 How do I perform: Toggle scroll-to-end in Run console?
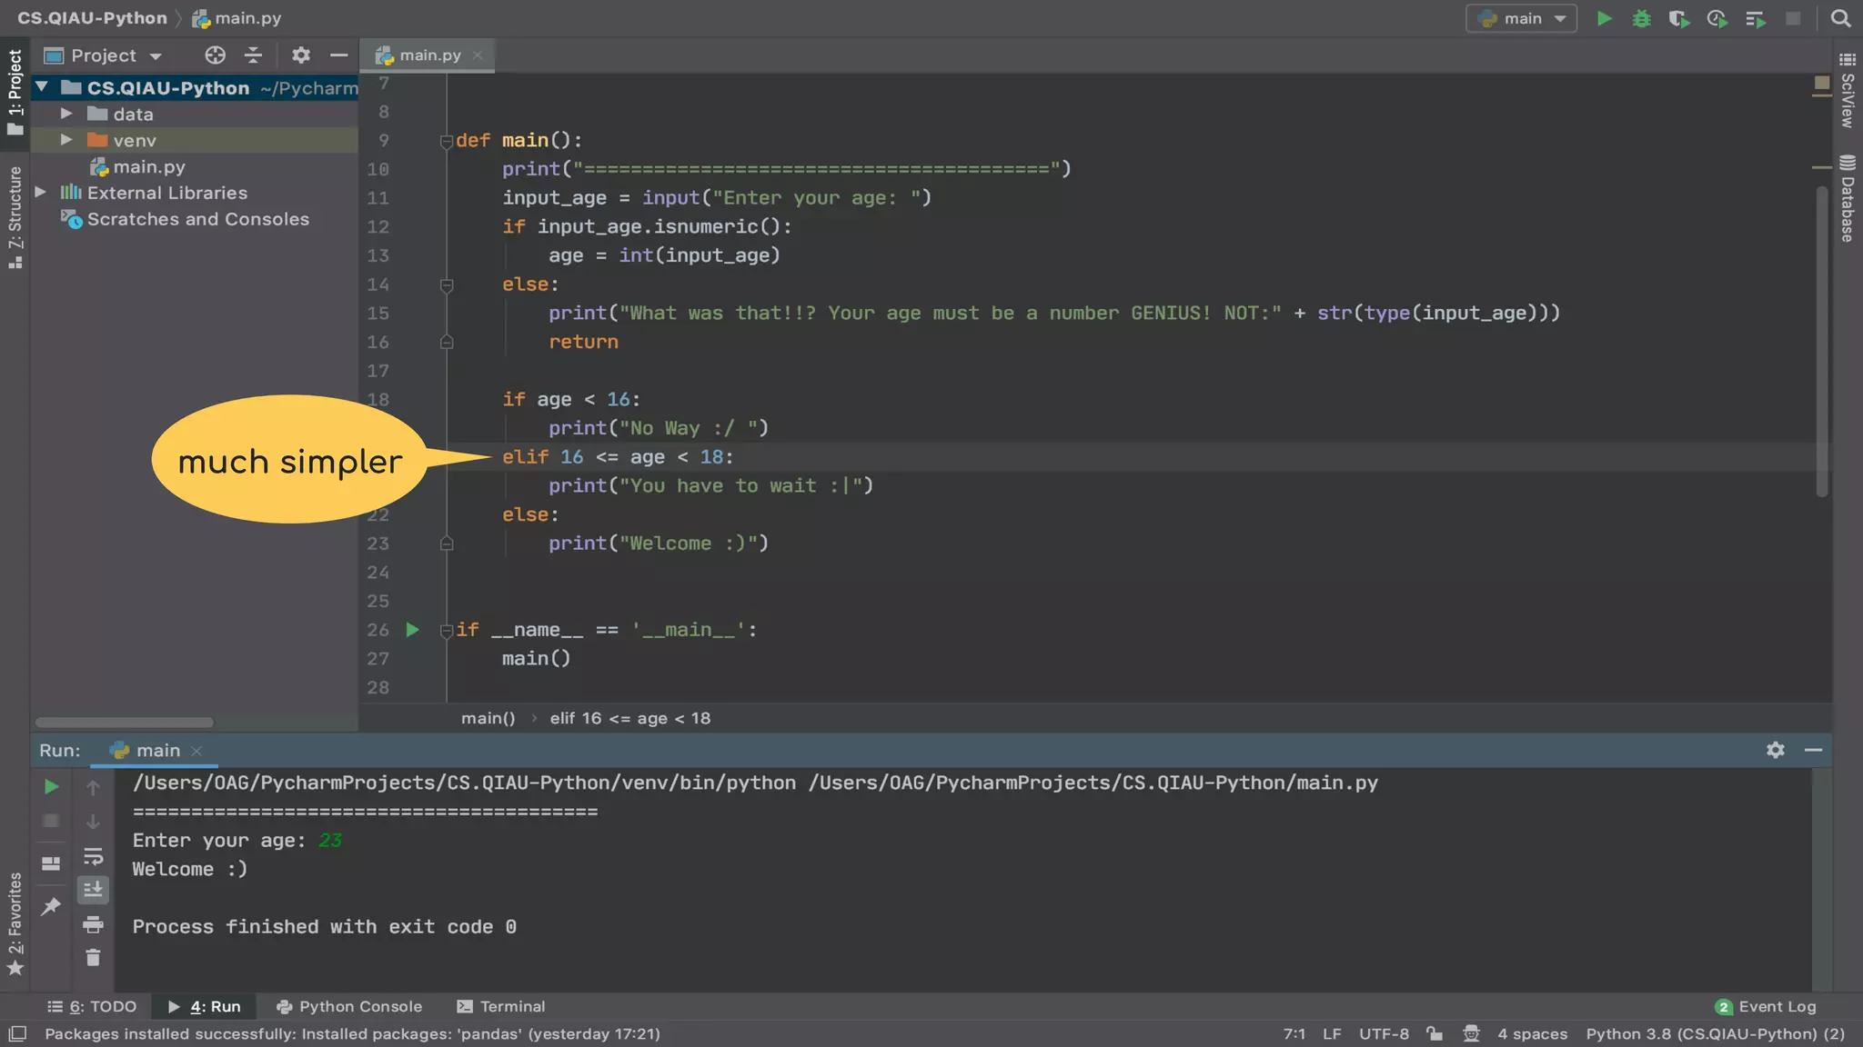93,890
